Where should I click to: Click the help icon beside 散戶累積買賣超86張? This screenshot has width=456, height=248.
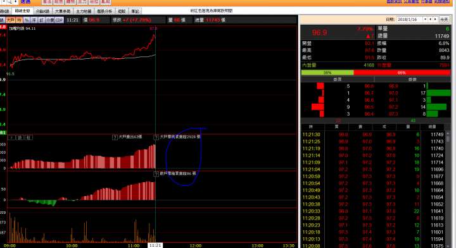point(156,174)
